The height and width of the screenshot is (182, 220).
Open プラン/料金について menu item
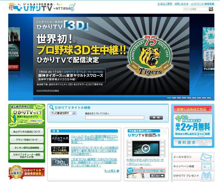(27, 140)
